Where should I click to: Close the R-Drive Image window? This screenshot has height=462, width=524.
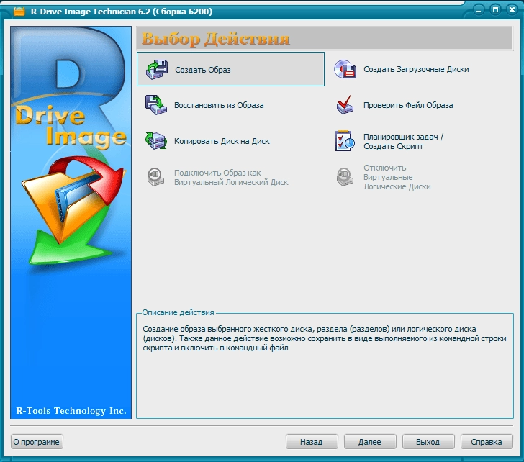tap(512, 9)
